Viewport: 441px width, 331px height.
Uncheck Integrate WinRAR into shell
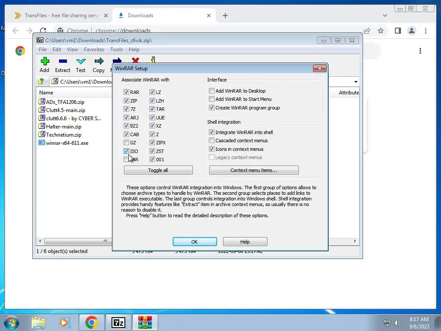click(x=211, y=132)
